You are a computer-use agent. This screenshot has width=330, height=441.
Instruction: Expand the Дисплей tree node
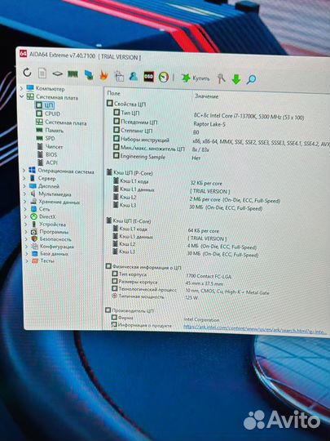point(24,186)
